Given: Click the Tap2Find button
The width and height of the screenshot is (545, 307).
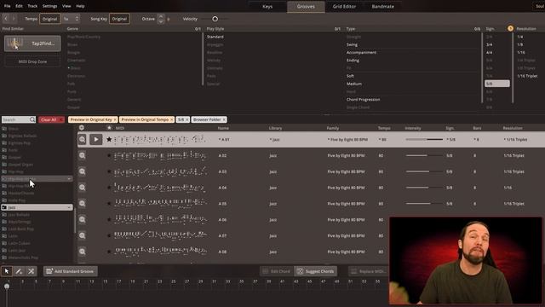Looking at the screenshot, I should coord(32,43).
